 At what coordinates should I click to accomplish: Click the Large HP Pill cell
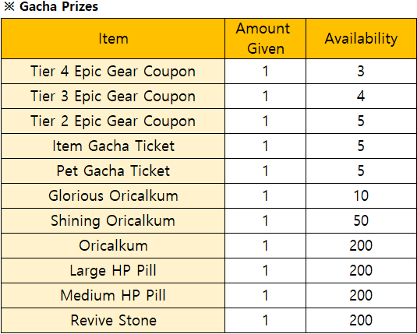(113, 270)
